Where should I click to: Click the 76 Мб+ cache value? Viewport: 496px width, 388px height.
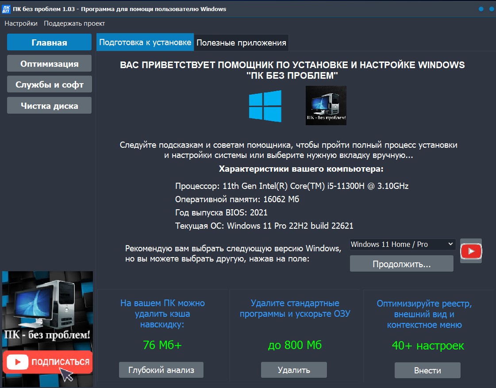pyautogui.click(x=162, y=345)
